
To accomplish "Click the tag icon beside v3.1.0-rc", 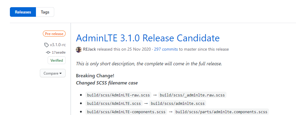I will 46,45.
